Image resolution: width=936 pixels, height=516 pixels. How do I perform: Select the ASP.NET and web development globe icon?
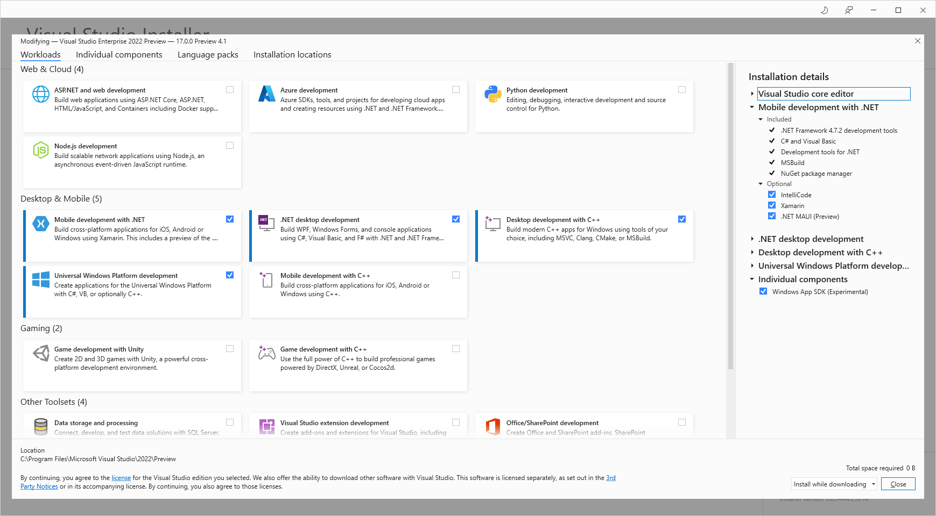[x=40, y=94]
